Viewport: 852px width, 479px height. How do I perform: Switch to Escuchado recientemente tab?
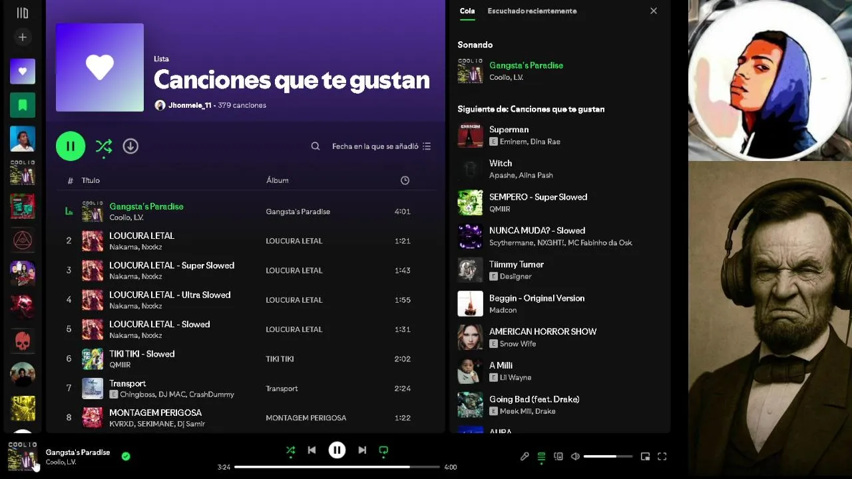[x=532, y=11]
